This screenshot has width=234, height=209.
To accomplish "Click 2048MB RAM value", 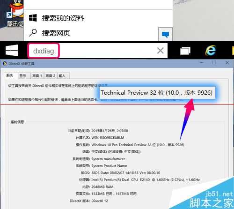I will click(x=102, y=187).
